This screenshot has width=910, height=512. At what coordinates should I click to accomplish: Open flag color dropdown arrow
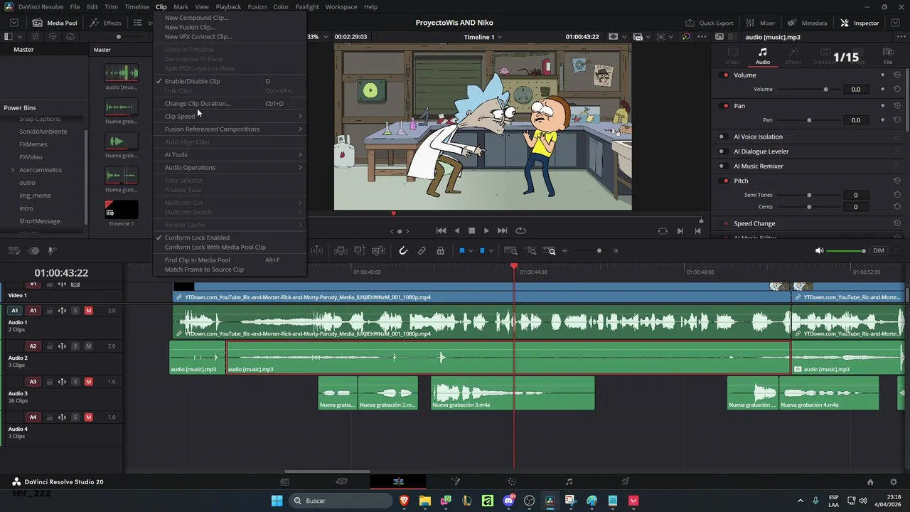470,250
